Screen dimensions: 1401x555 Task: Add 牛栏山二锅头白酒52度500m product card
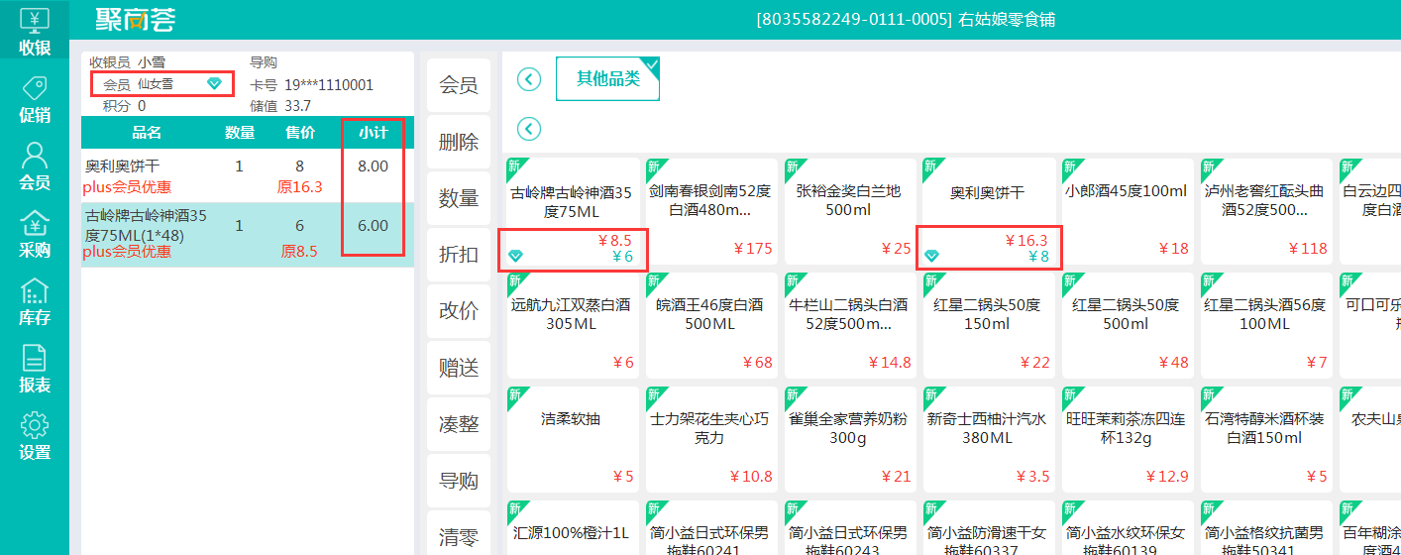pyautogui.click(x=848, y=326)
